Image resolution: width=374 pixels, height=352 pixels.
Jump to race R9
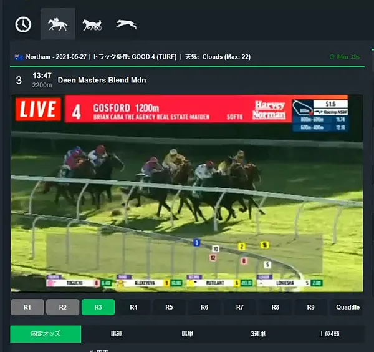(x=311, y=307)
